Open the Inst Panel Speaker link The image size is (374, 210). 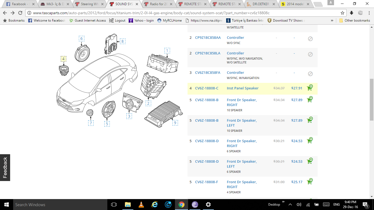point(243,88)
